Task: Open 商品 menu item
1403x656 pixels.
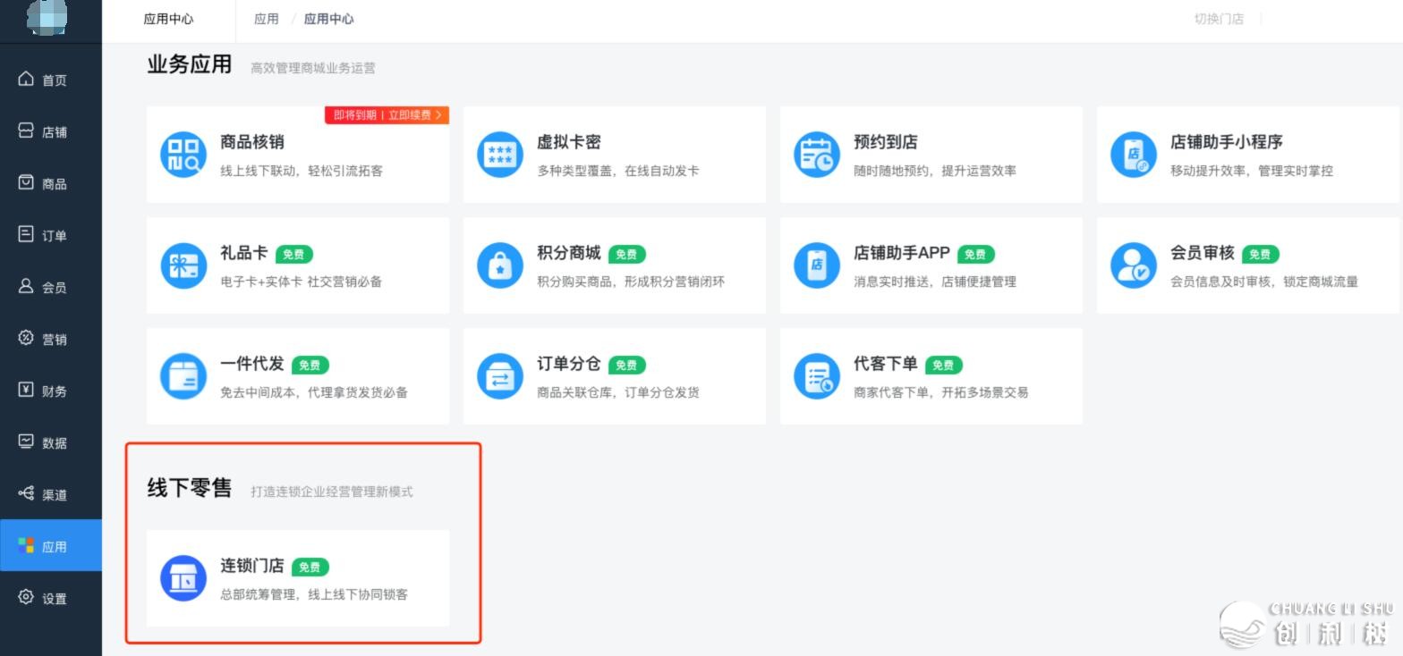Action: pyautogui.click(x=51, y=183)
